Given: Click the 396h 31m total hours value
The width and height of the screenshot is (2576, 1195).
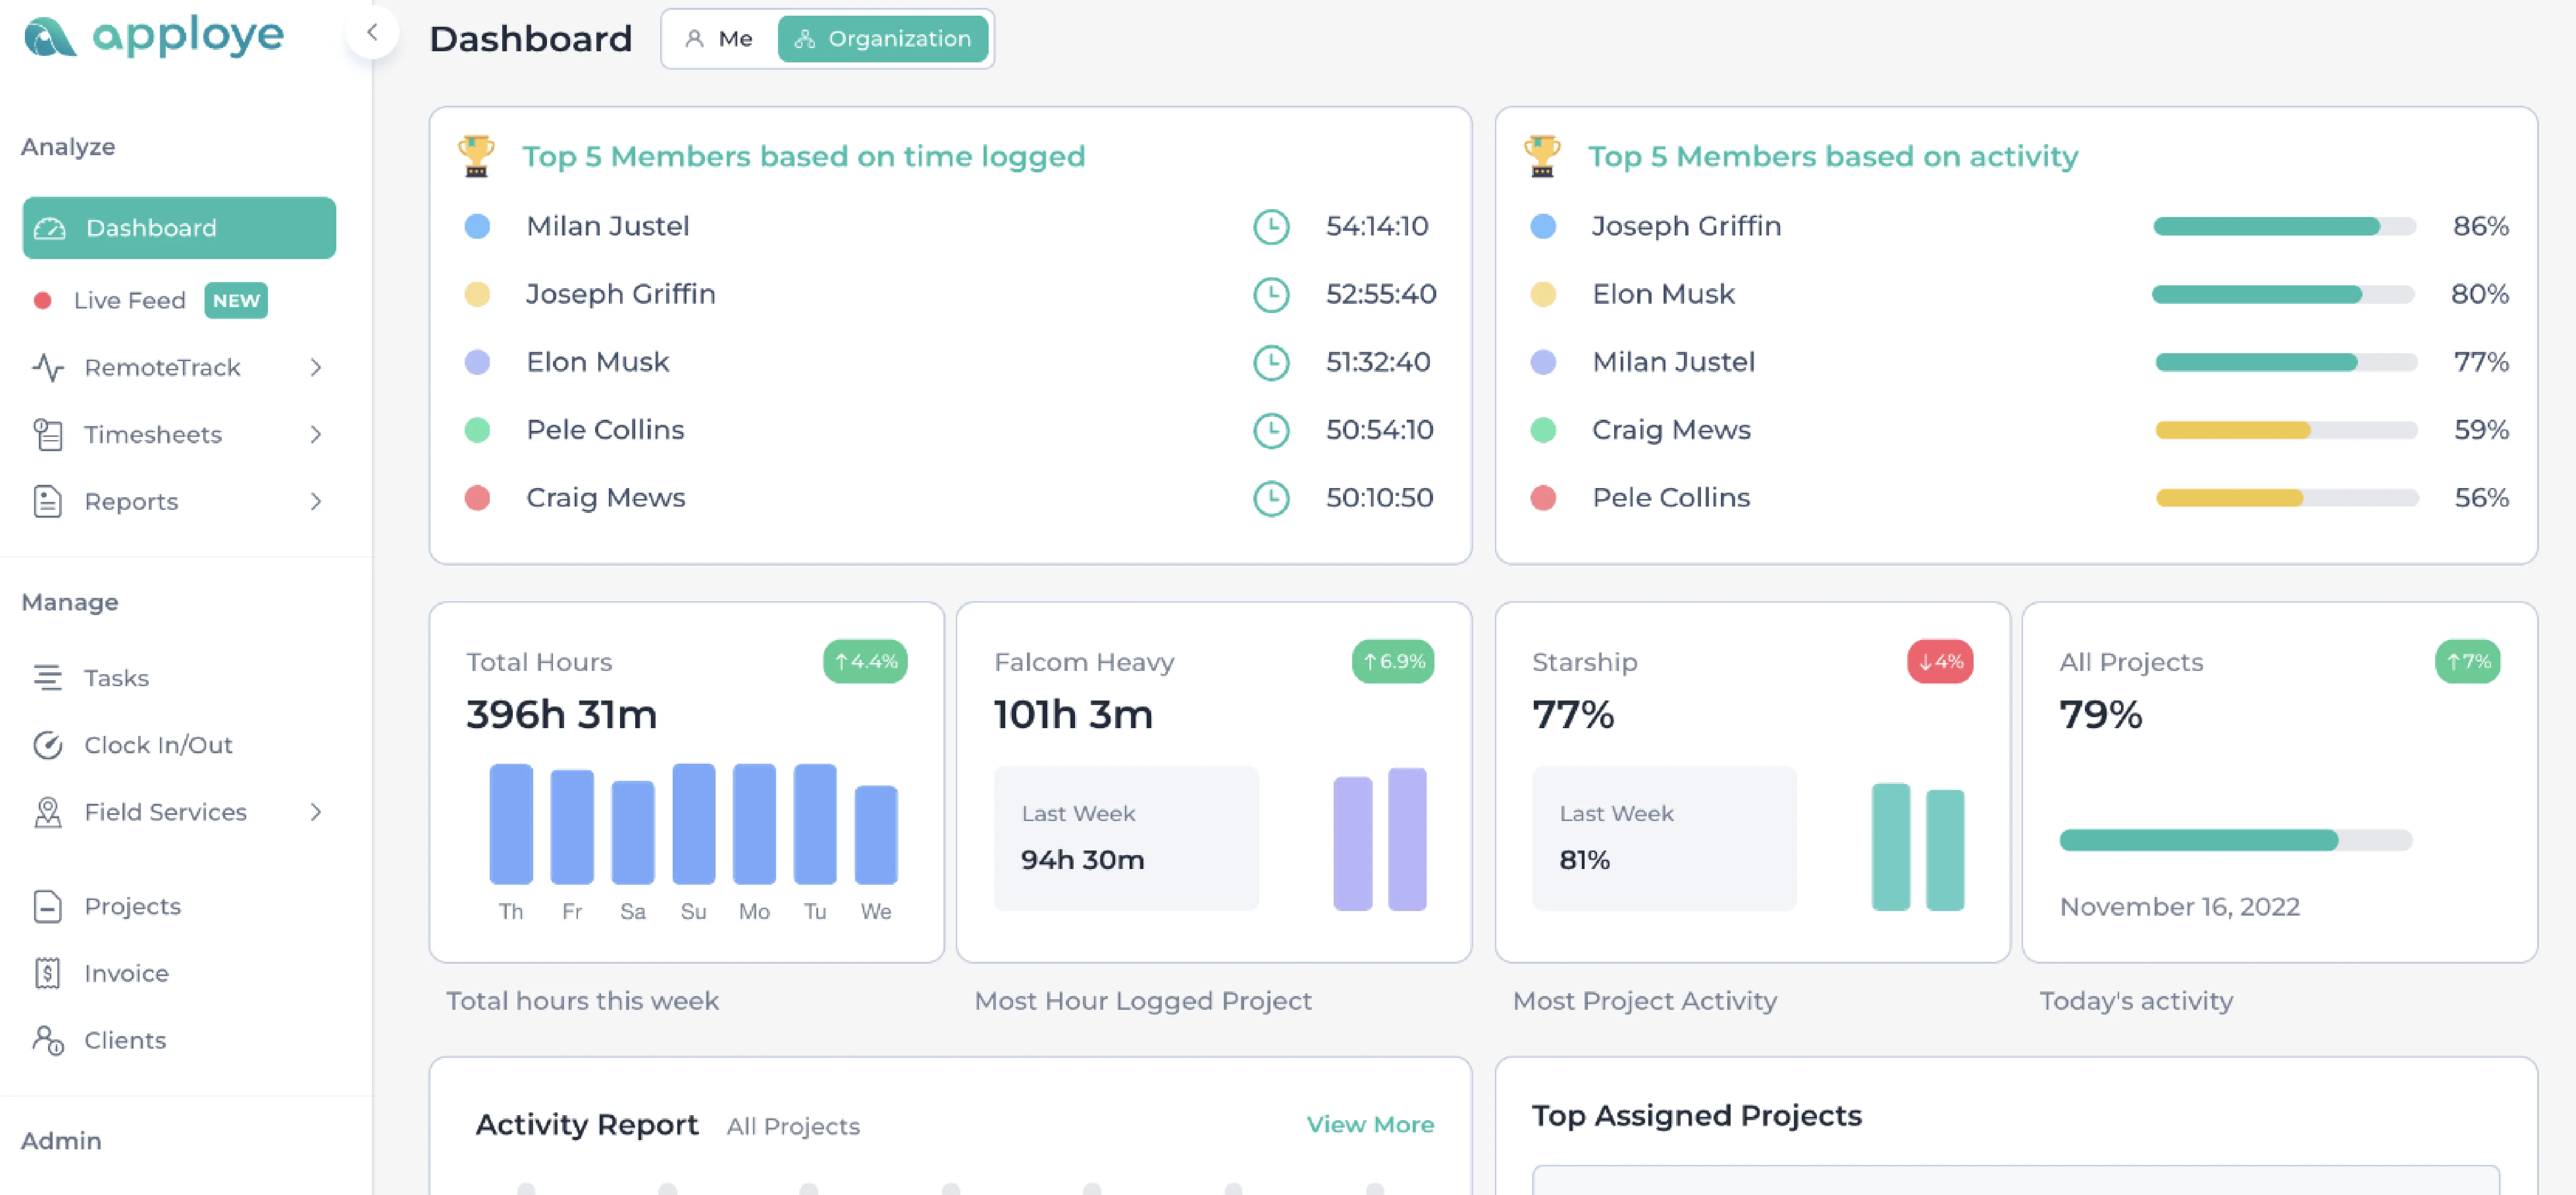Looking at the screenshot, I should point(562,714).
